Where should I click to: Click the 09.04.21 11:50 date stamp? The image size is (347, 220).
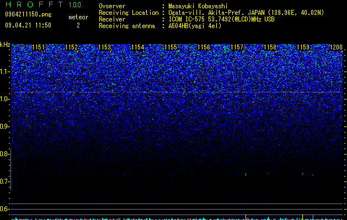28,25
